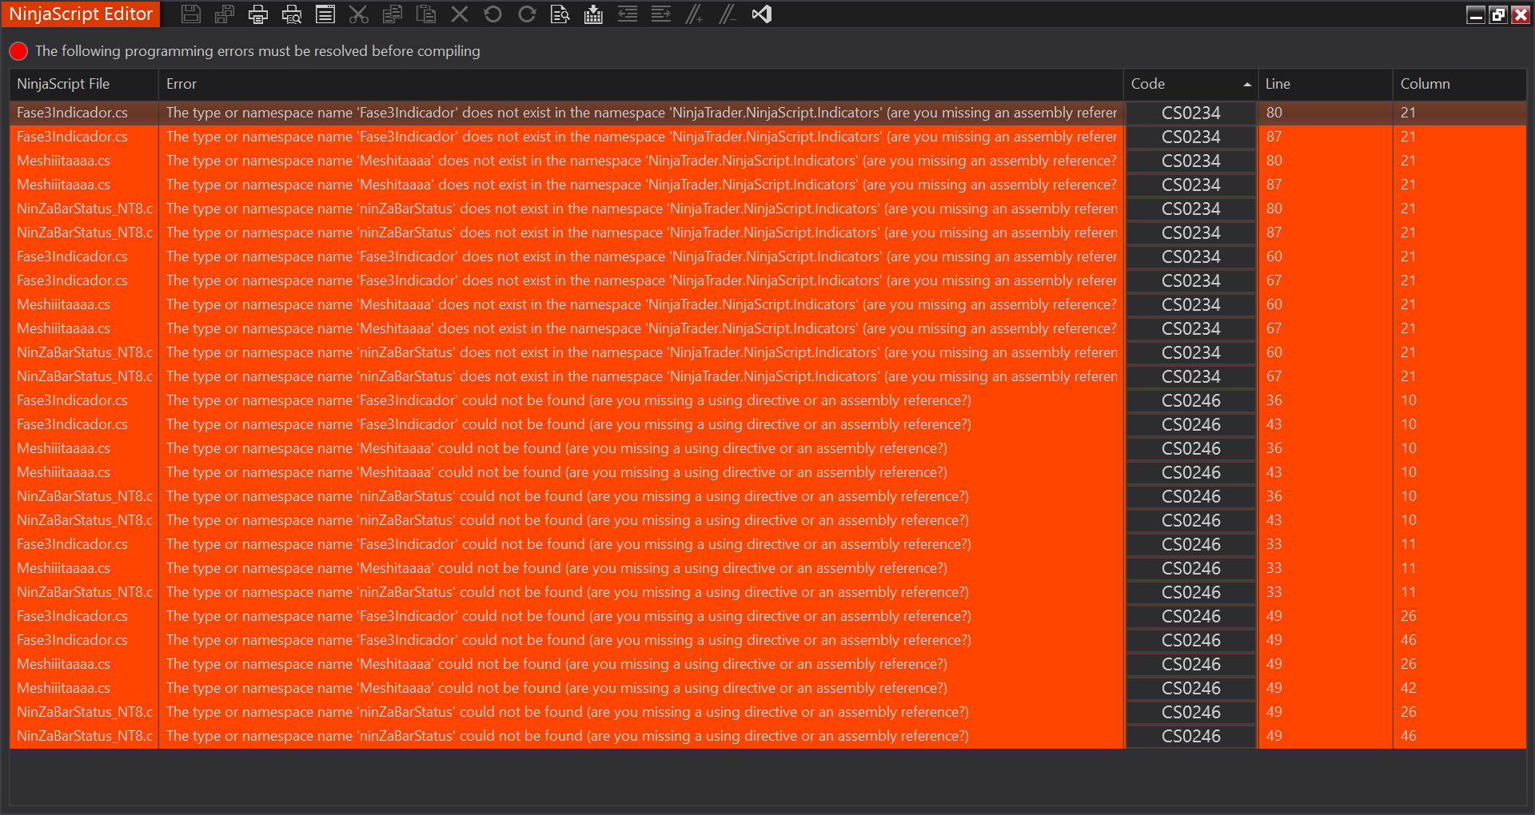Sort by the Line column header
This screenshot has height=815, width=1535.
click(x=1326, y=84)
